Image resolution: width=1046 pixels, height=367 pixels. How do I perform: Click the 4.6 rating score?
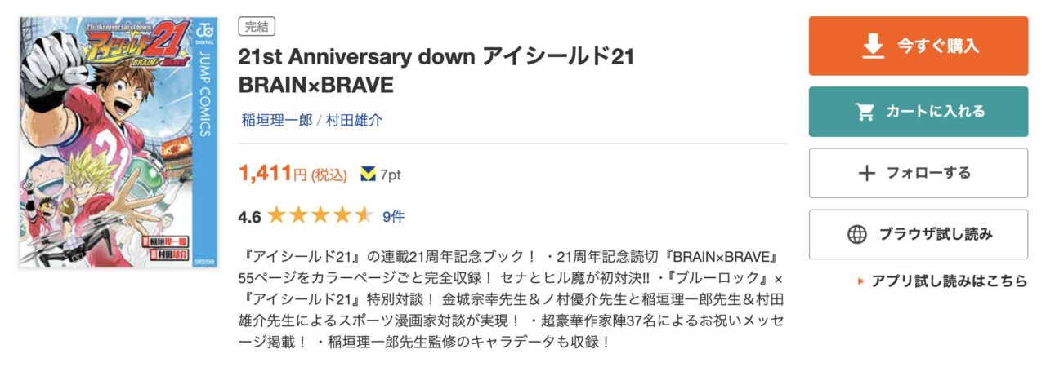(248, 217)
